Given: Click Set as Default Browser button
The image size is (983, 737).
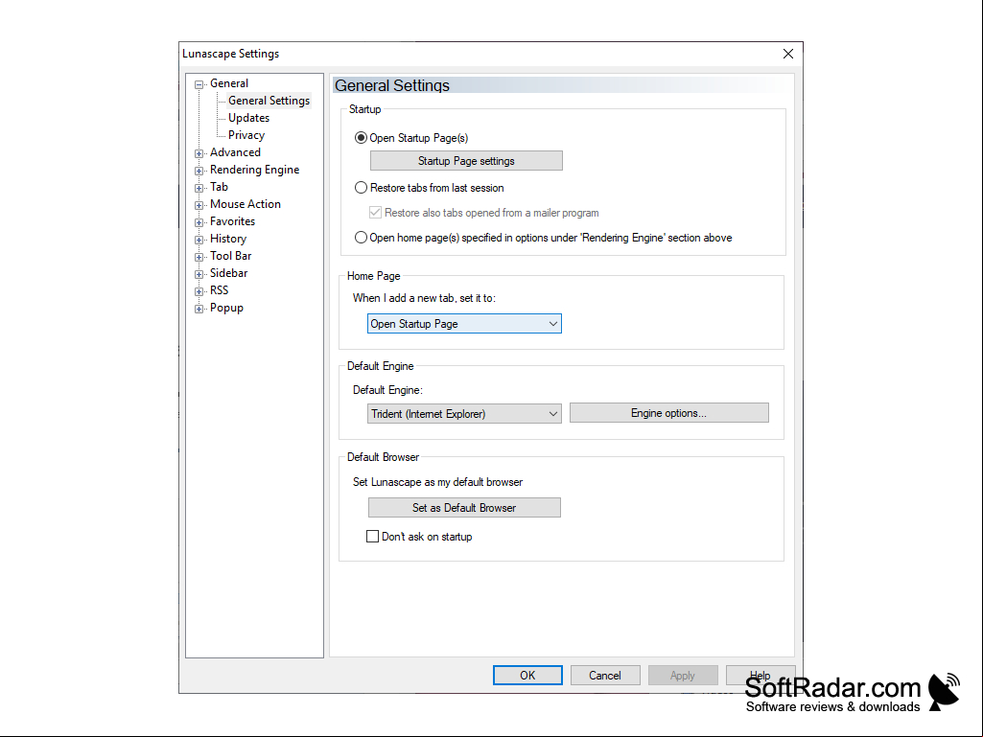Looking at the screenshot, I should click(464, 508).
